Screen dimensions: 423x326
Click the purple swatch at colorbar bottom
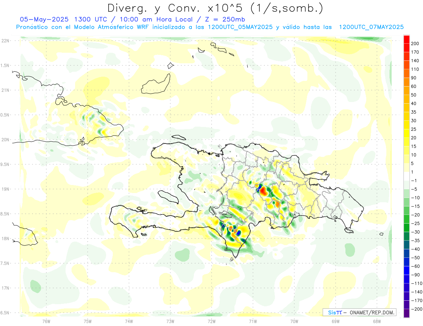point(406,313)
